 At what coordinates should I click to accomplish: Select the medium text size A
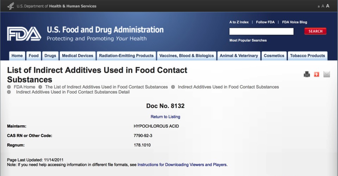pos(323,6)
